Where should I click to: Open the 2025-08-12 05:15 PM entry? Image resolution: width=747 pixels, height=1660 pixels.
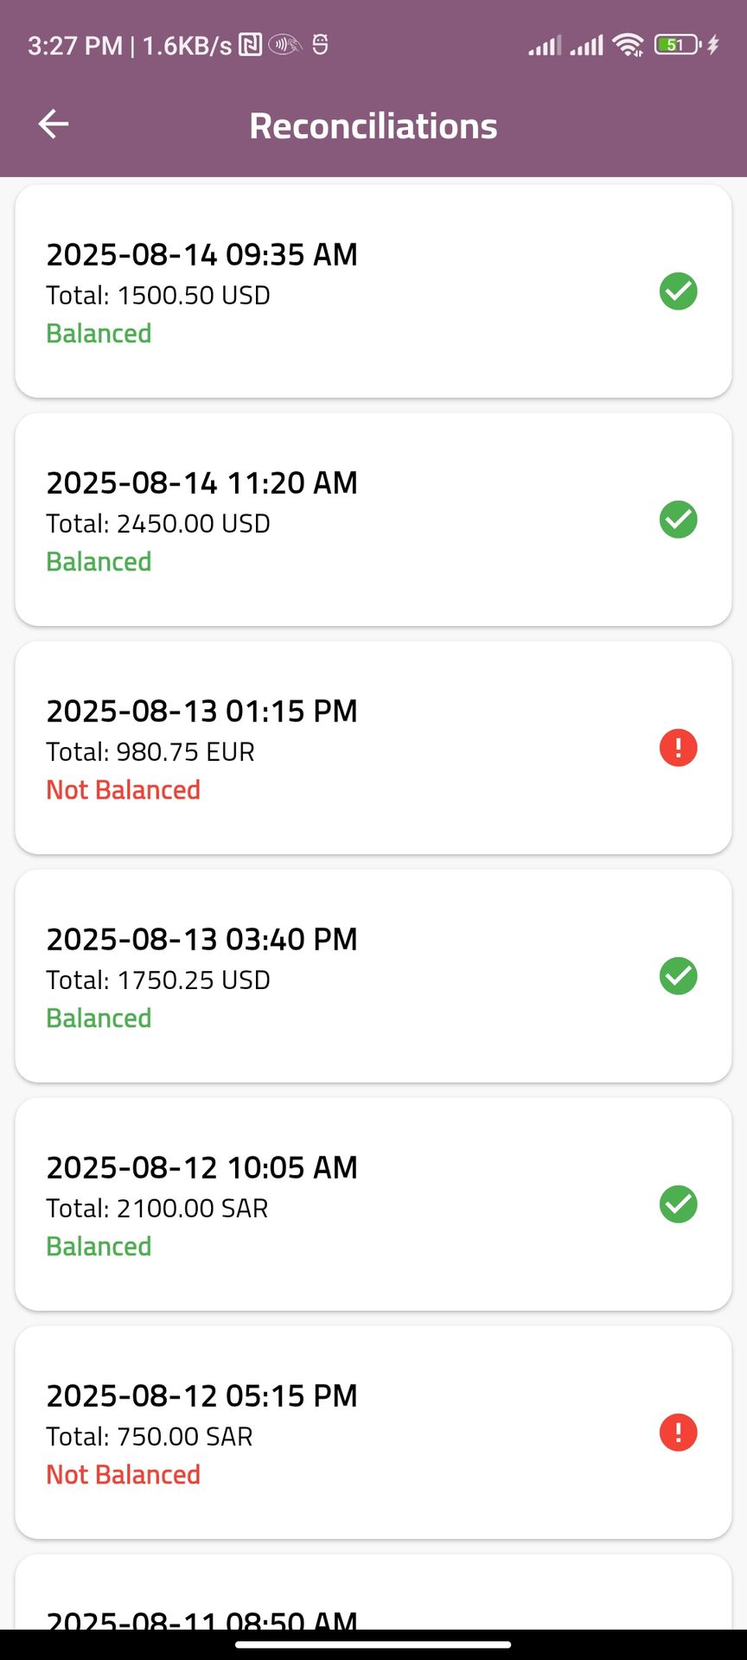(346, 1433)
